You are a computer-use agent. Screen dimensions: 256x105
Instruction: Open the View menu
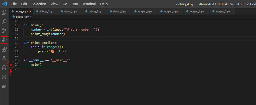[54, 4]
